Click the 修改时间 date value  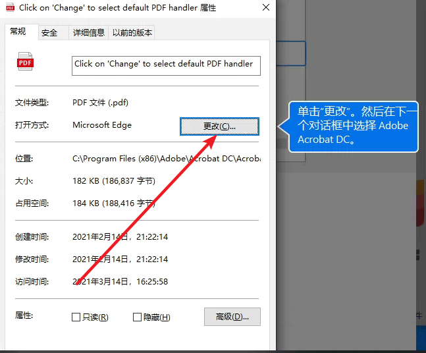tap(120, 259)
